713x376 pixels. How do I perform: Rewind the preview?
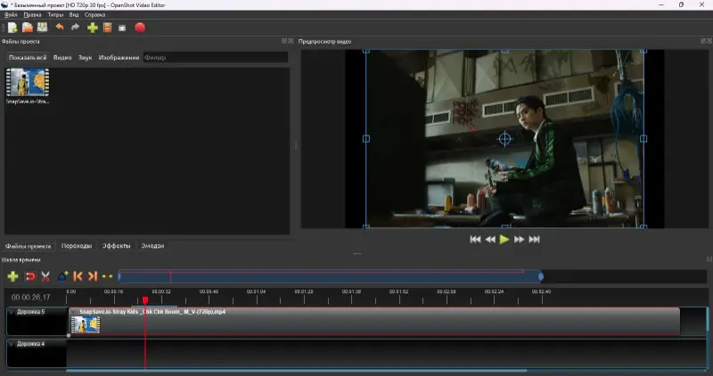490,239
